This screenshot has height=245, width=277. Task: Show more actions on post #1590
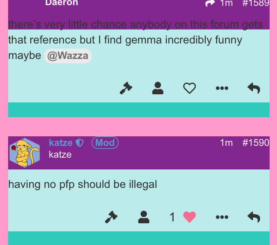pos(222,217)
